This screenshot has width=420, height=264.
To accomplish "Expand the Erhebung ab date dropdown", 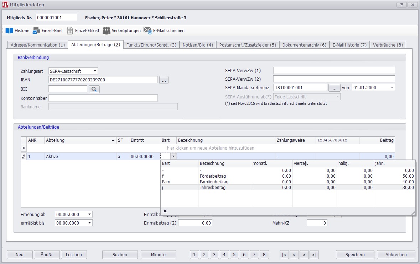I will (89, 214).
